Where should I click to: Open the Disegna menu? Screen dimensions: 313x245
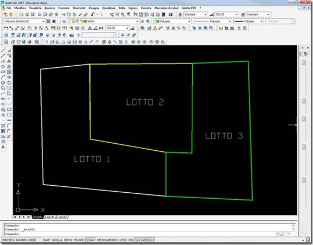pos(94,8)
